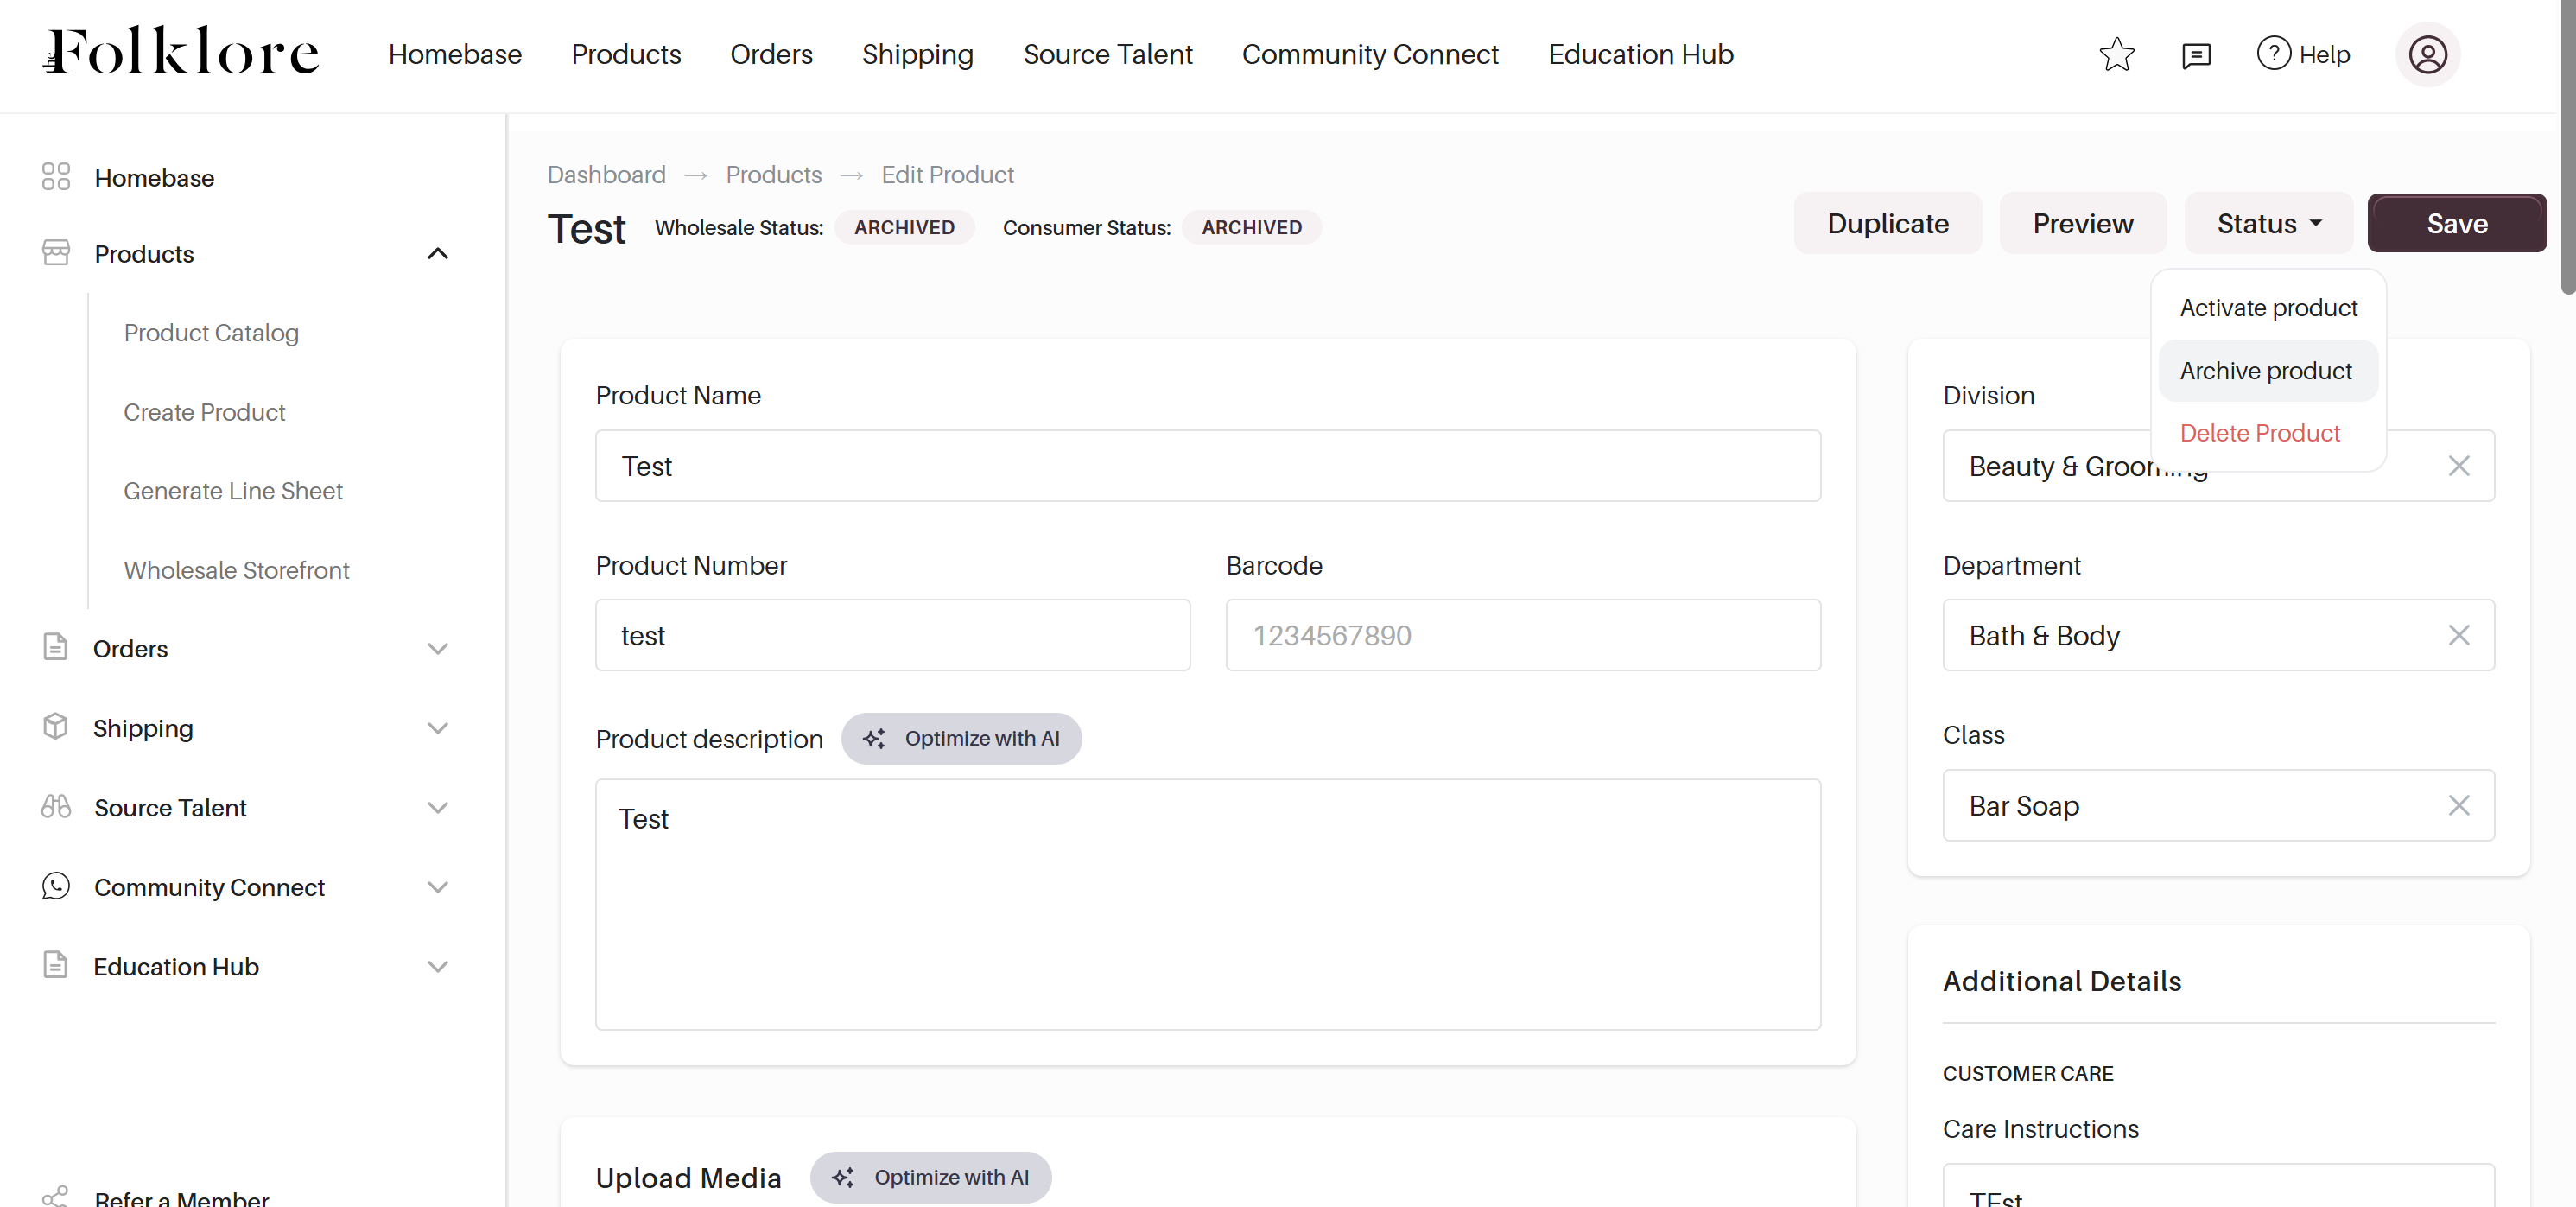Image resolution: width=2576 pixels, height=1207 pixels.
Task: Click the page vertical scrollbar
Action: [2567, 148]
